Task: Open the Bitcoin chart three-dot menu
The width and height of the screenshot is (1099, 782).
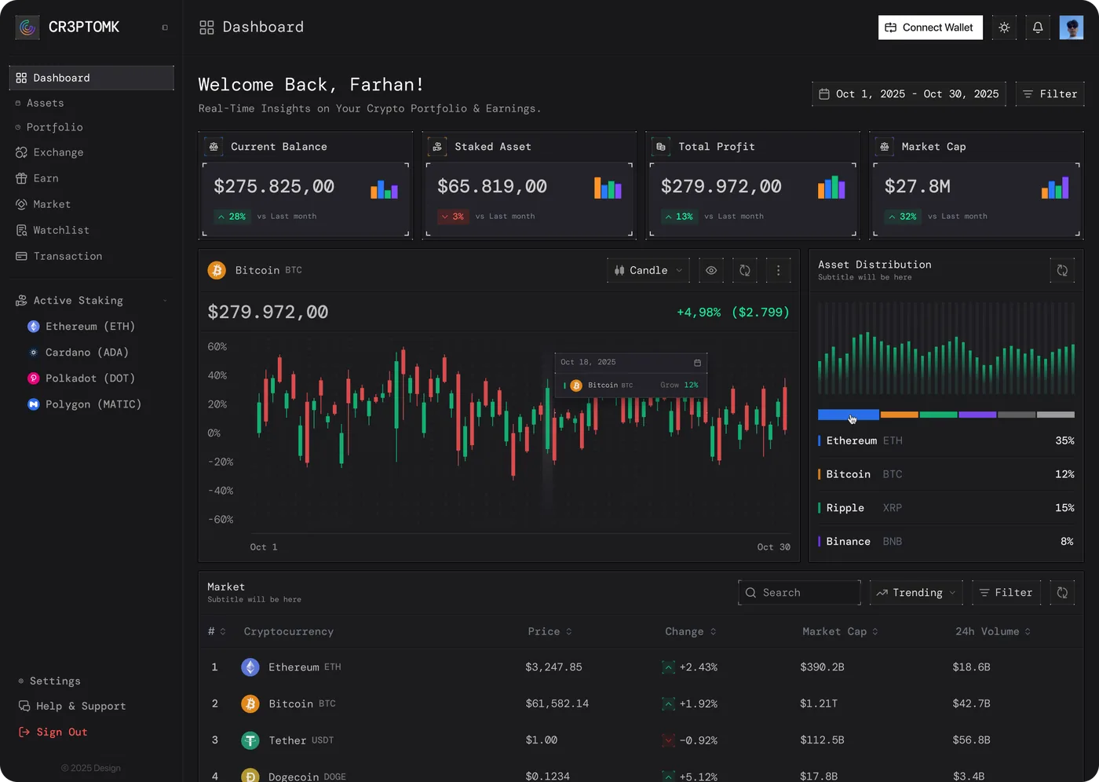Action: (778, 270)
